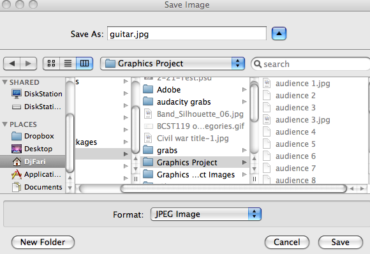Click the magnifying glass search icon

258,64
